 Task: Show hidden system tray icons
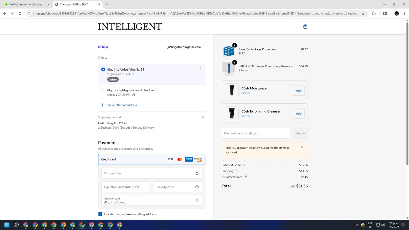[357, 225]
